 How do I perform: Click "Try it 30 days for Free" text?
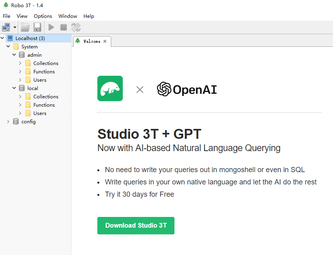[x=139, y=194]
